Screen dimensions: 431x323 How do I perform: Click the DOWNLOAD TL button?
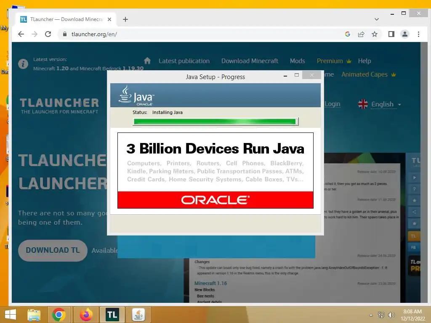tap(53, 250)
